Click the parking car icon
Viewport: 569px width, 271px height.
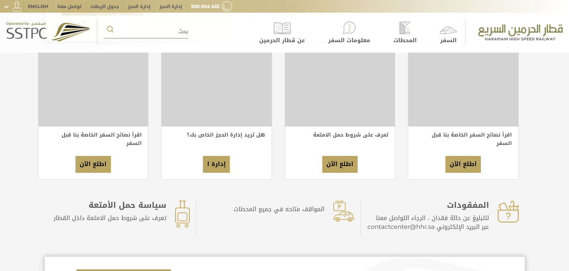coord(343,211)
